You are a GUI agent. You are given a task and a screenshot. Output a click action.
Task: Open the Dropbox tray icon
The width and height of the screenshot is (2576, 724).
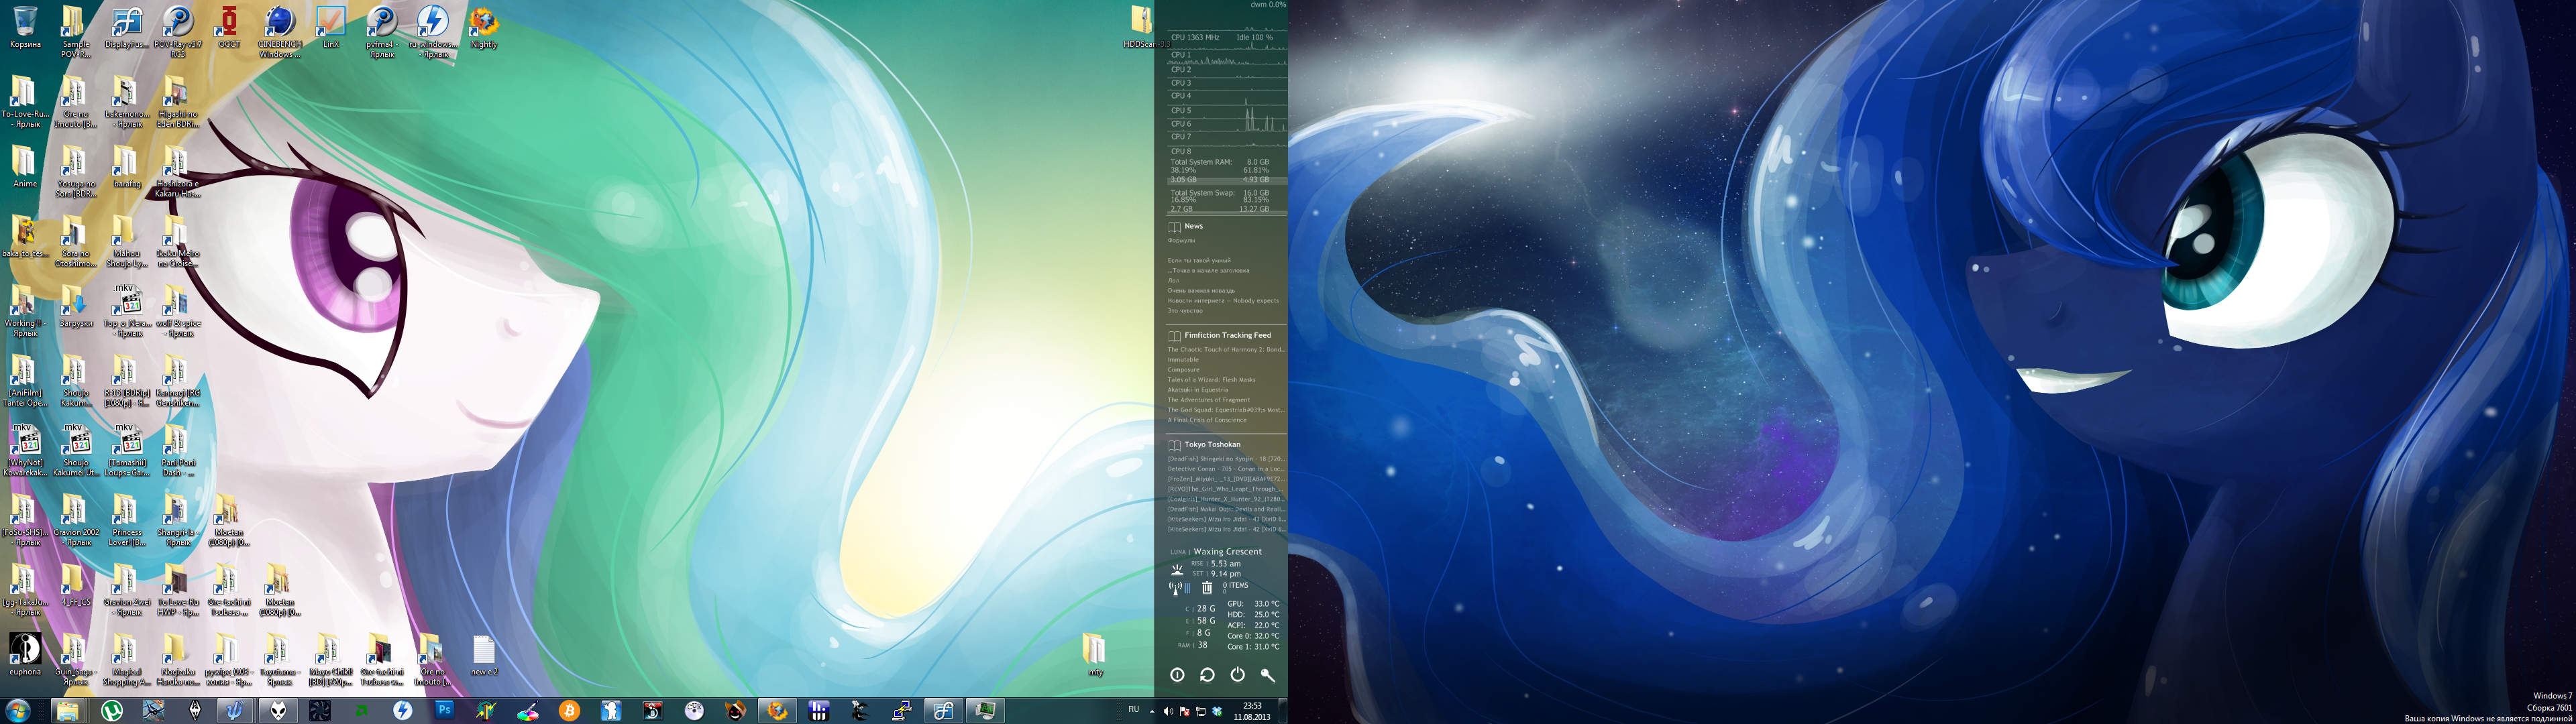click(1217, 712)
